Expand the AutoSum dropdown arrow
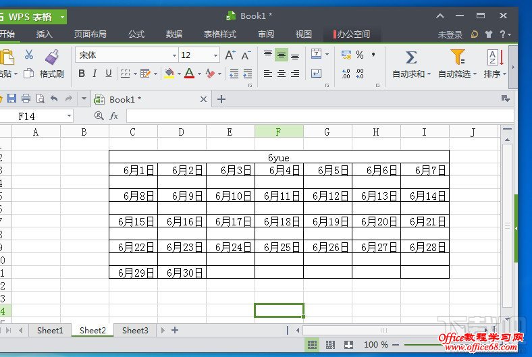The width and height of the screenshot is (532, 357). [429, 74]
